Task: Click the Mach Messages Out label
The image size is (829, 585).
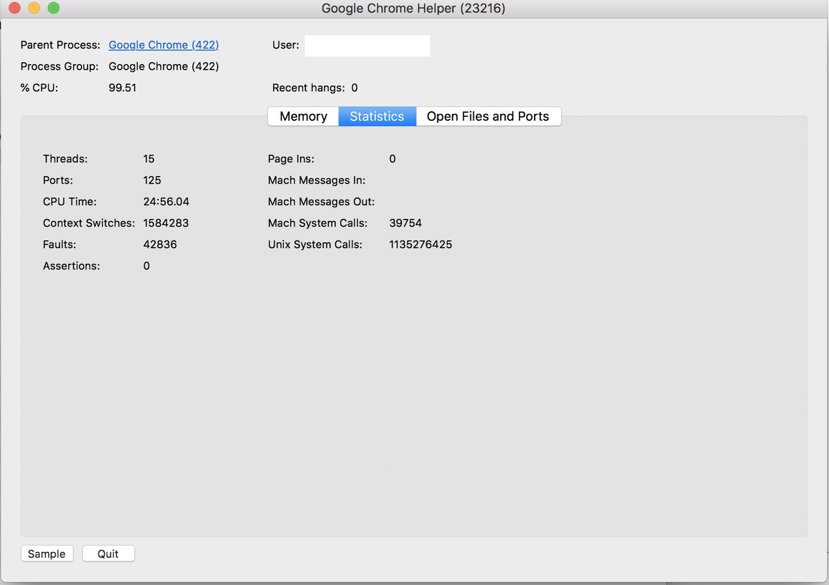Action: (x=321, y=202)
